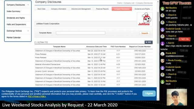Image resolution: width=194 pixels, height=109 pixels.
Task: Click Chard 23 avatar beside 'bakit pareho'
Action: coord(162,15)
